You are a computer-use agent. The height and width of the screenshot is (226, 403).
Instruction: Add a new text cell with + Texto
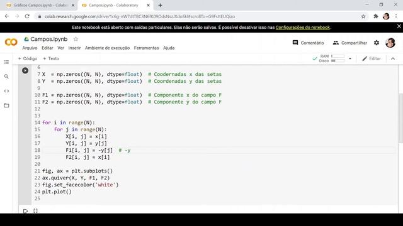tap(51, 58)
